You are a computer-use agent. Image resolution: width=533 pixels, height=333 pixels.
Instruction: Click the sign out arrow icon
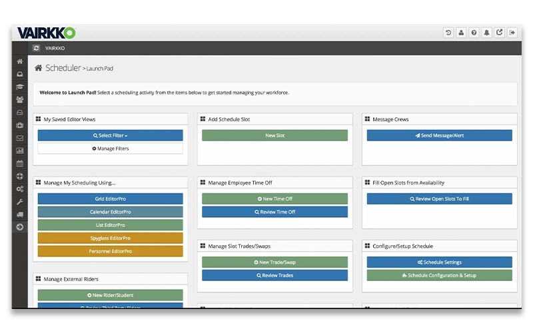point(512,33)
